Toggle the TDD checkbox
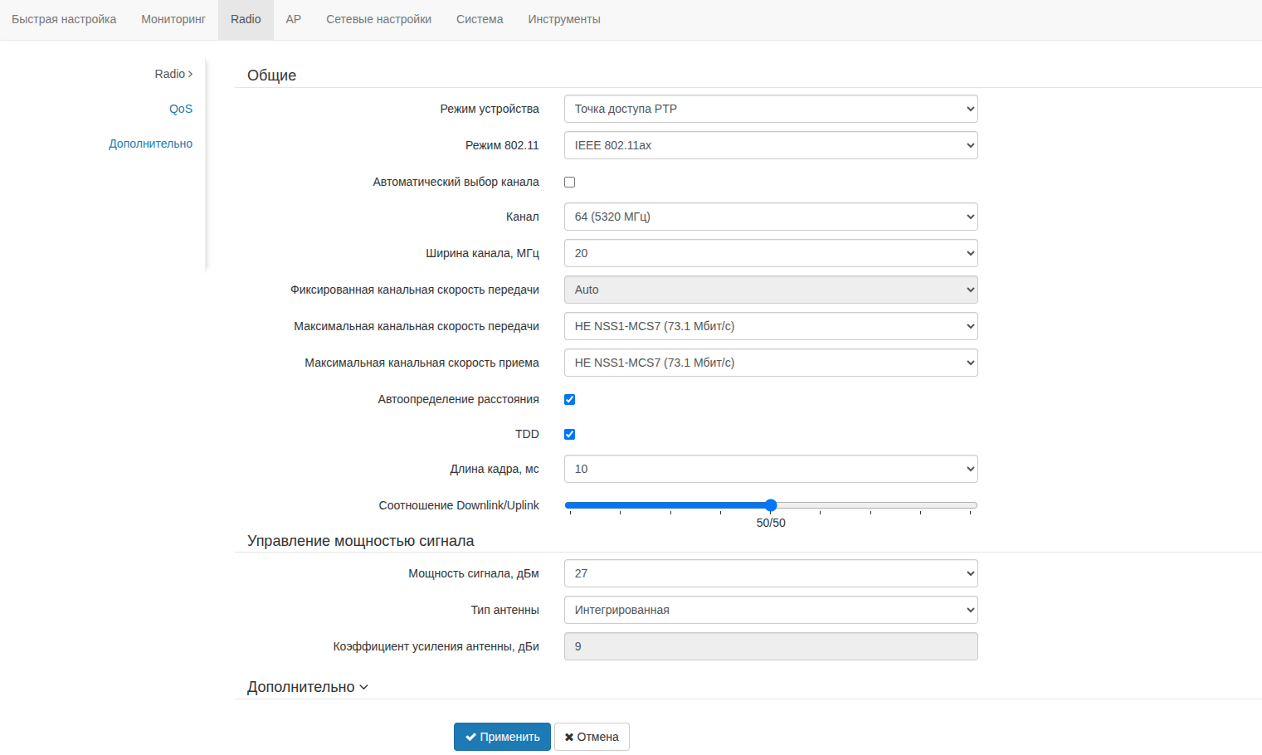 [570, 435]
